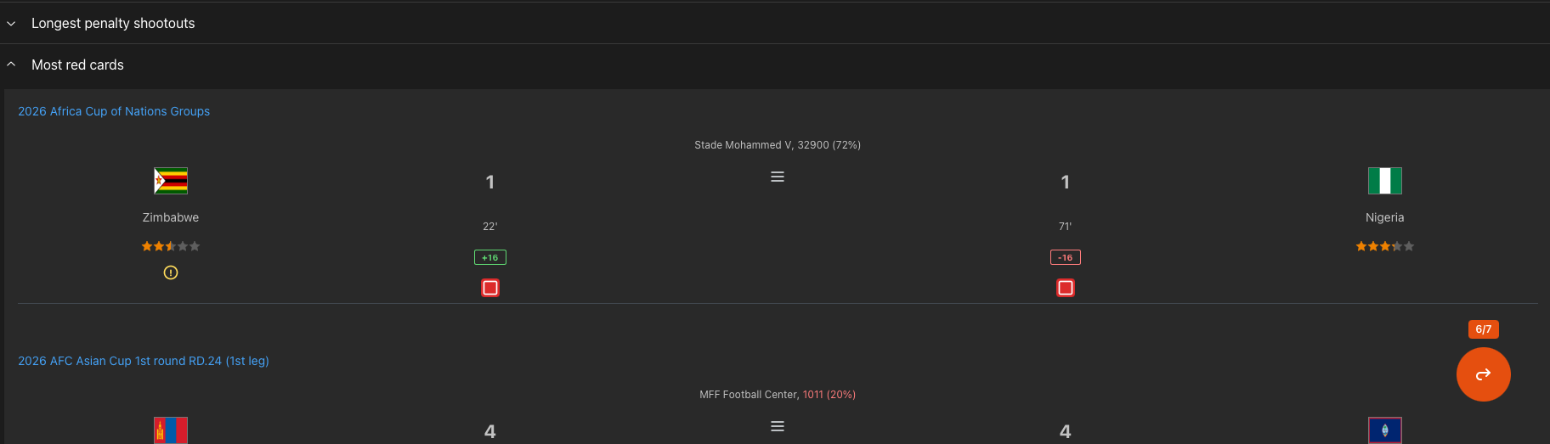
Task: Click Nigeria's star rating
Action: coord(1384,246)
